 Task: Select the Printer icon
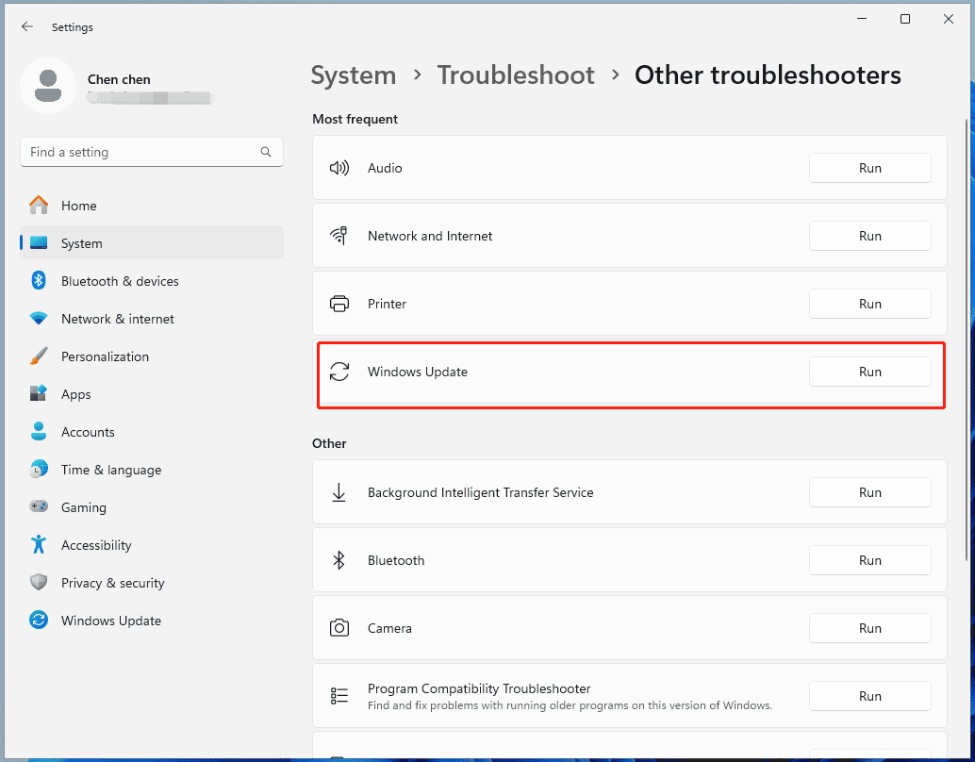click(339, 304)
